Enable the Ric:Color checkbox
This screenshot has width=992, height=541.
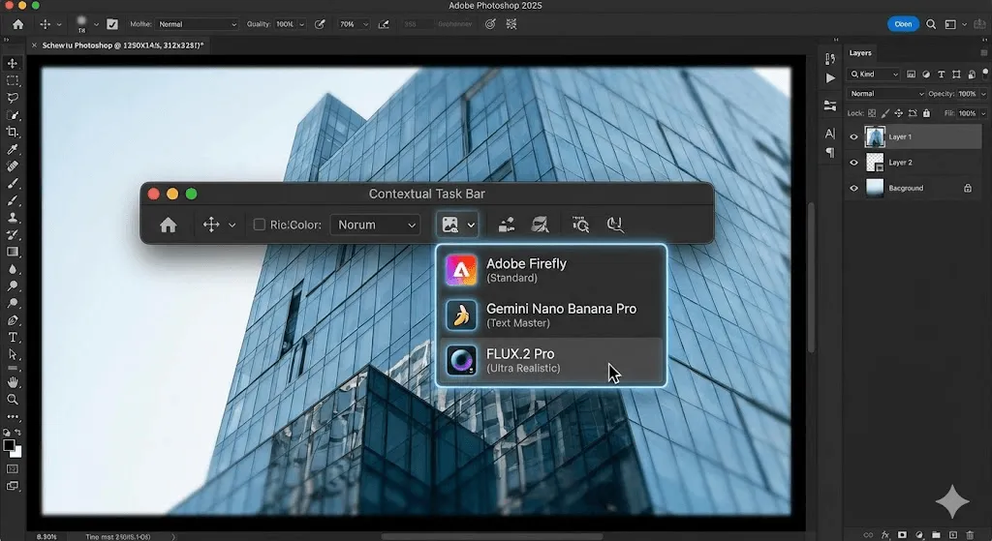[x=259, y=225]
